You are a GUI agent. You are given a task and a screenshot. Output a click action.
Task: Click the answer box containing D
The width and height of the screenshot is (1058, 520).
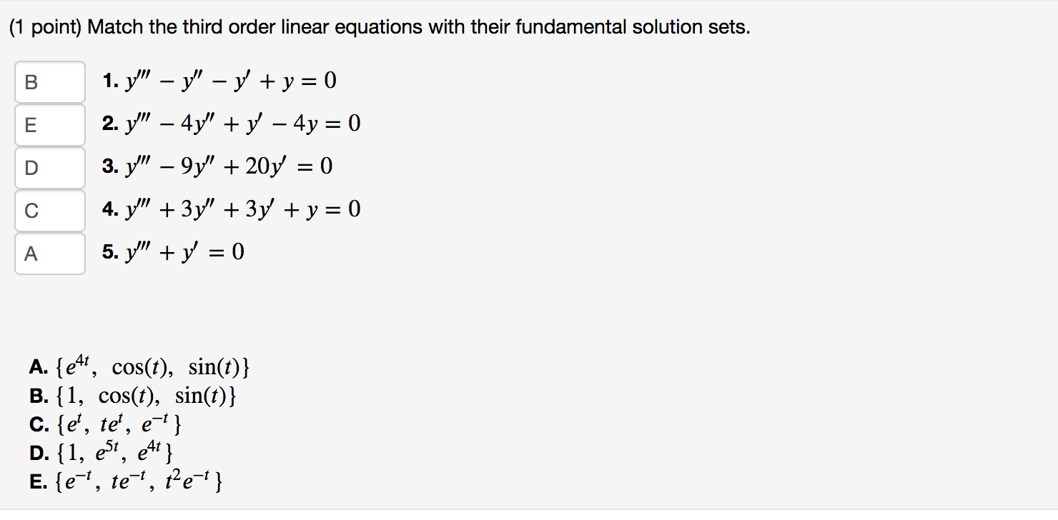tap(49, 168)
